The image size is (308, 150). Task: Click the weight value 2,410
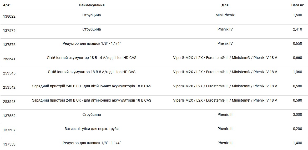click(297, 29)
